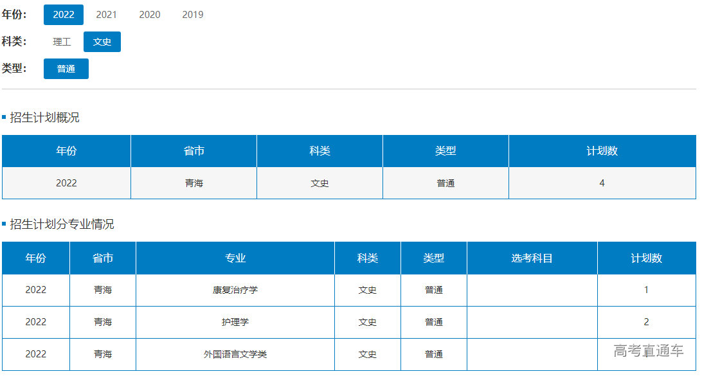Screen dimensions: 702x376
Task: Click the 招生计划分专业情况 section heading
Action: [x=62, y=224]
